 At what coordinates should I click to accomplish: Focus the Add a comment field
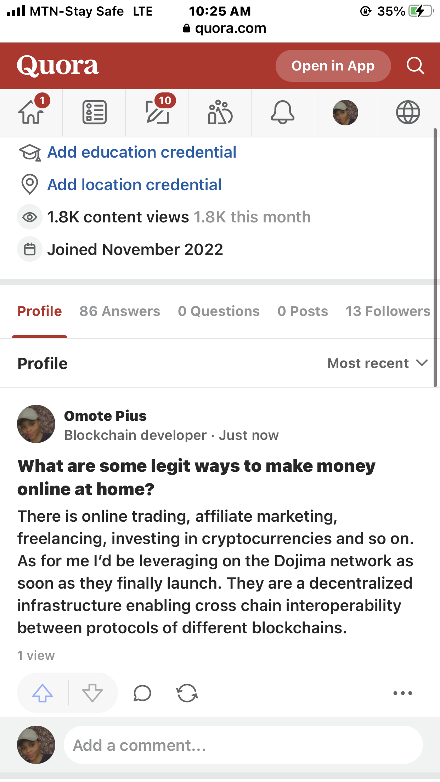pyautogui.click(x=243, y=745)
